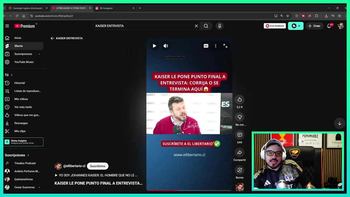The height and width of the screenshot is (197, 350).
Task: Open the browser media control icon
Action: point(333,16)
